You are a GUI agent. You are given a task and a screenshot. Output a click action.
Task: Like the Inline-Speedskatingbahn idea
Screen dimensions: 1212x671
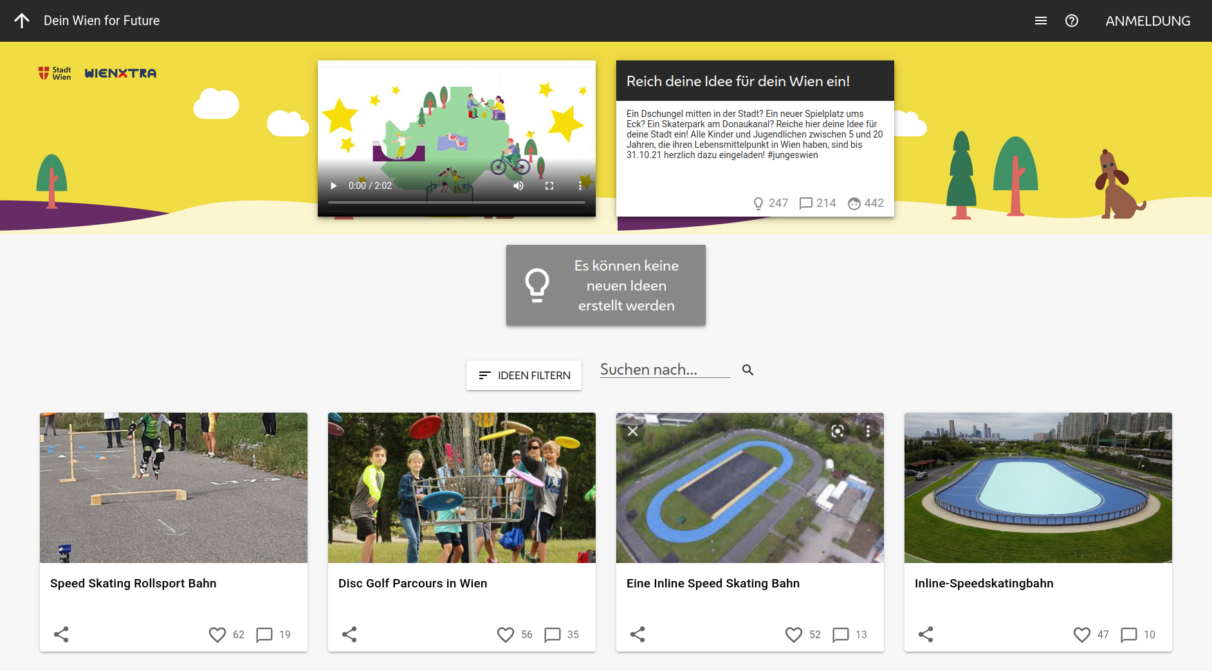1082,634
